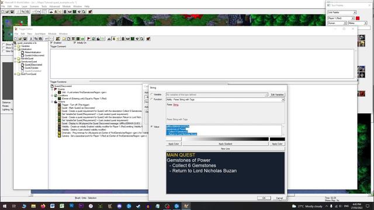
Task: Open the Unit Palette dropdown
Action: coord(342,12)
